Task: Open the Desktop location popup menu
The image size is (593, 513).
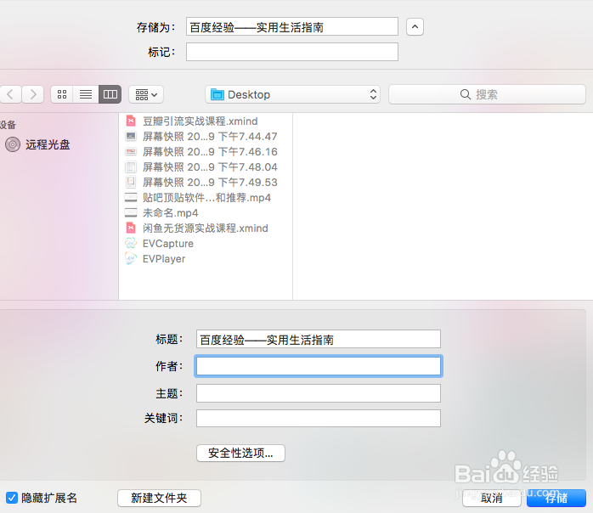Action: [292, 94]
